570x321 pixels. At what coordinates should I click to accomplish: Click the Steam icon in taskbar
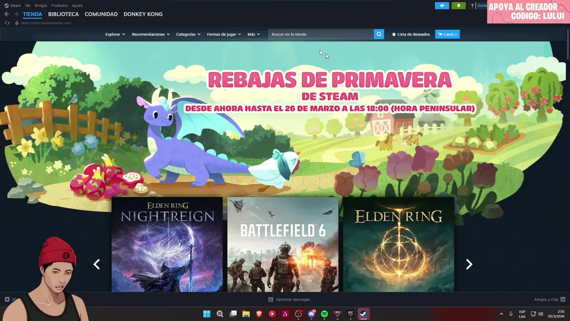point(363,314)
